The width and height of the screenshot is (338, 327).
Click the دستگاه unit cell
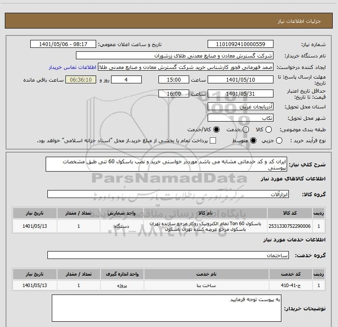pos(122,226)
